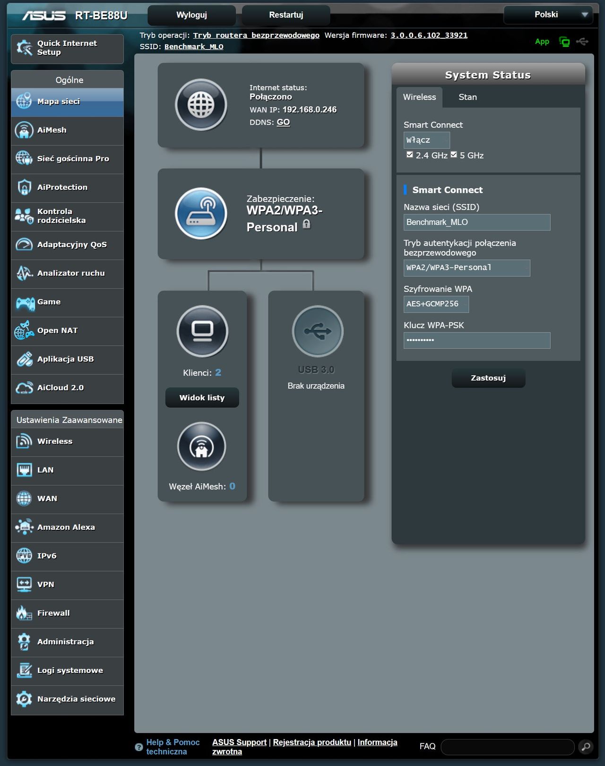Go to LAN settings menu
The height and width of the screenshot is (766, 605).
67,470
